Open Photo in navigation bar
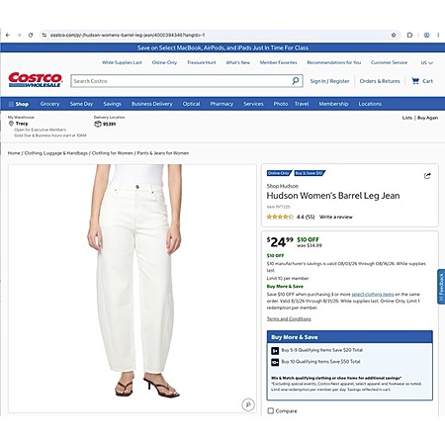 (x=281, y=104)
